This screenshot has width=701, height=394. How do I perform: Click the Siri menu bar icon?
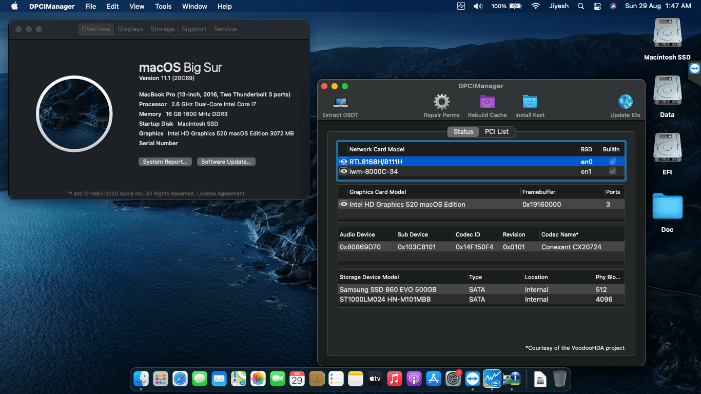pyautogui.click(x=613, y=6)
